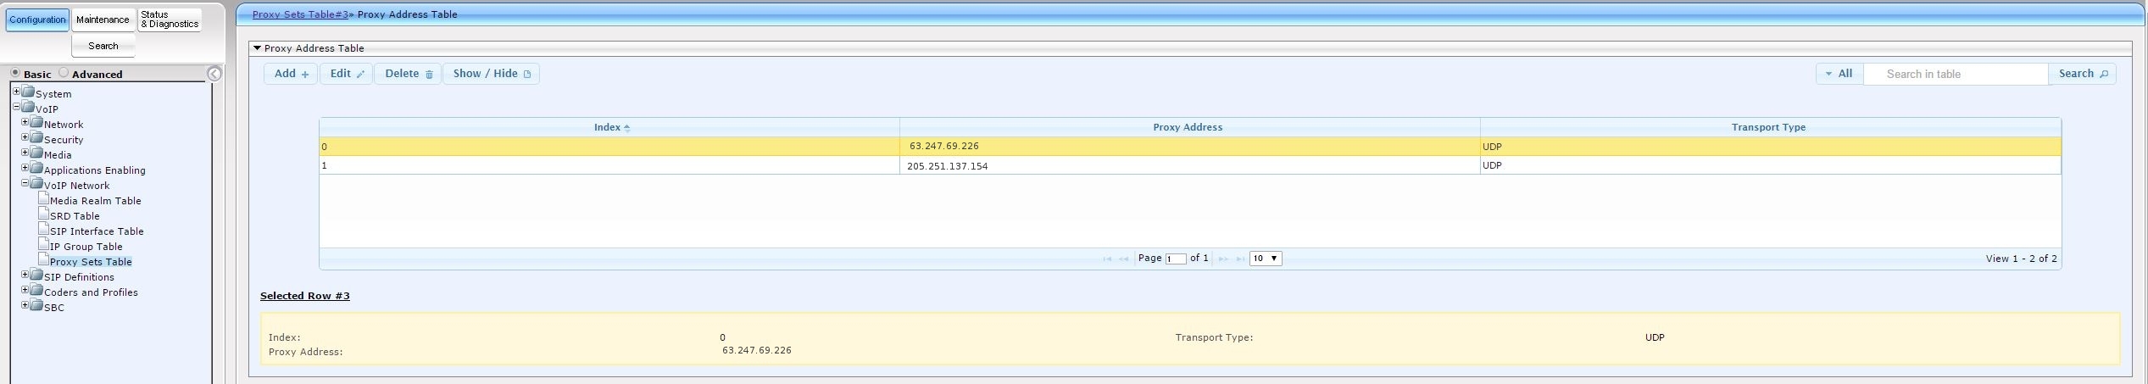Select the Advanced view radio button
The image size is (2148, 384).
point(64,73)
